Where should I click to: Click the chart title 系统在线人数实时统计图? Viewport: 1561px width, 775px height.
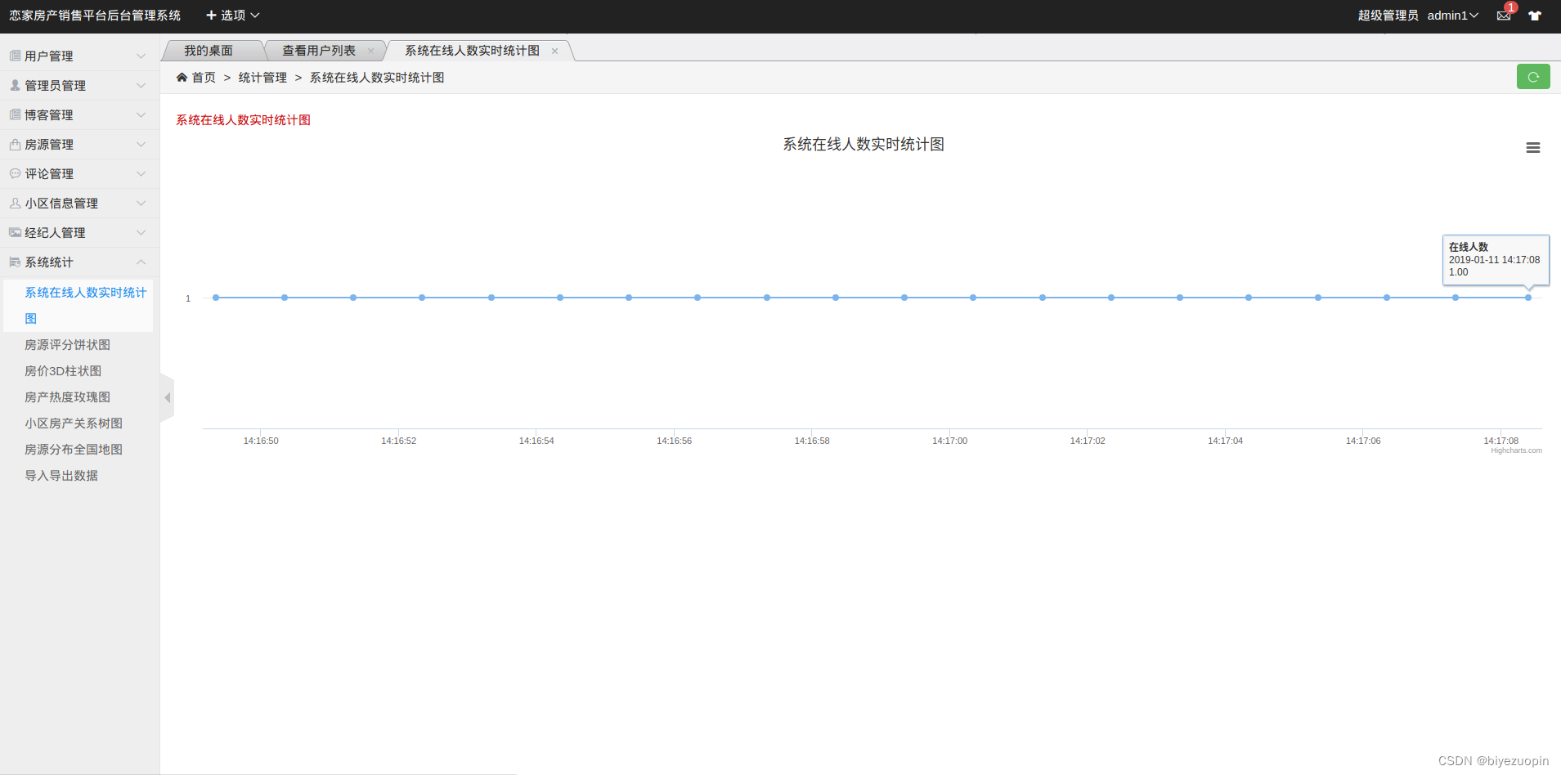863,145
